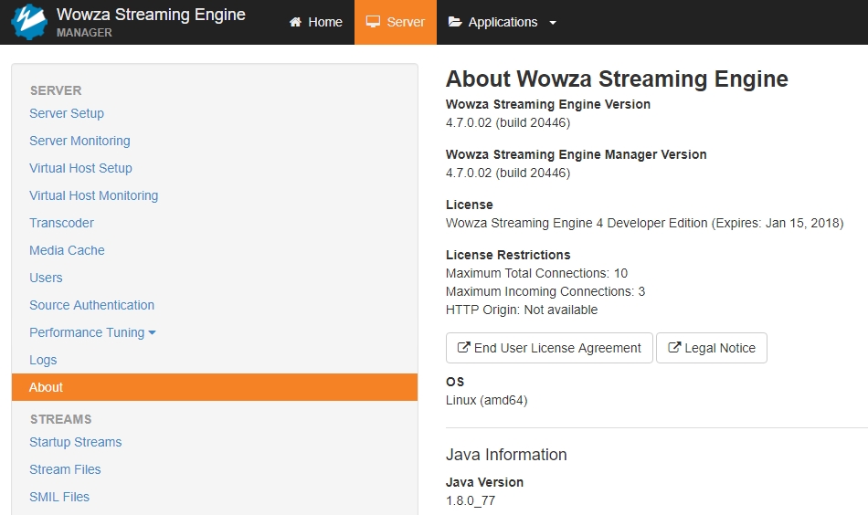Open the Applications menu

[x=503, y=22]
